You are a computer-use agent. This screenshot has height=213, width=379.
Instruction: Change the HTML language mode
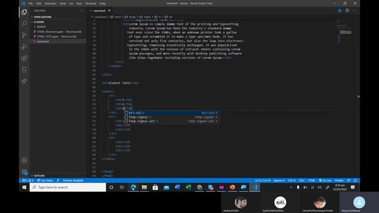pyautogui.click(x=311, y=180)
